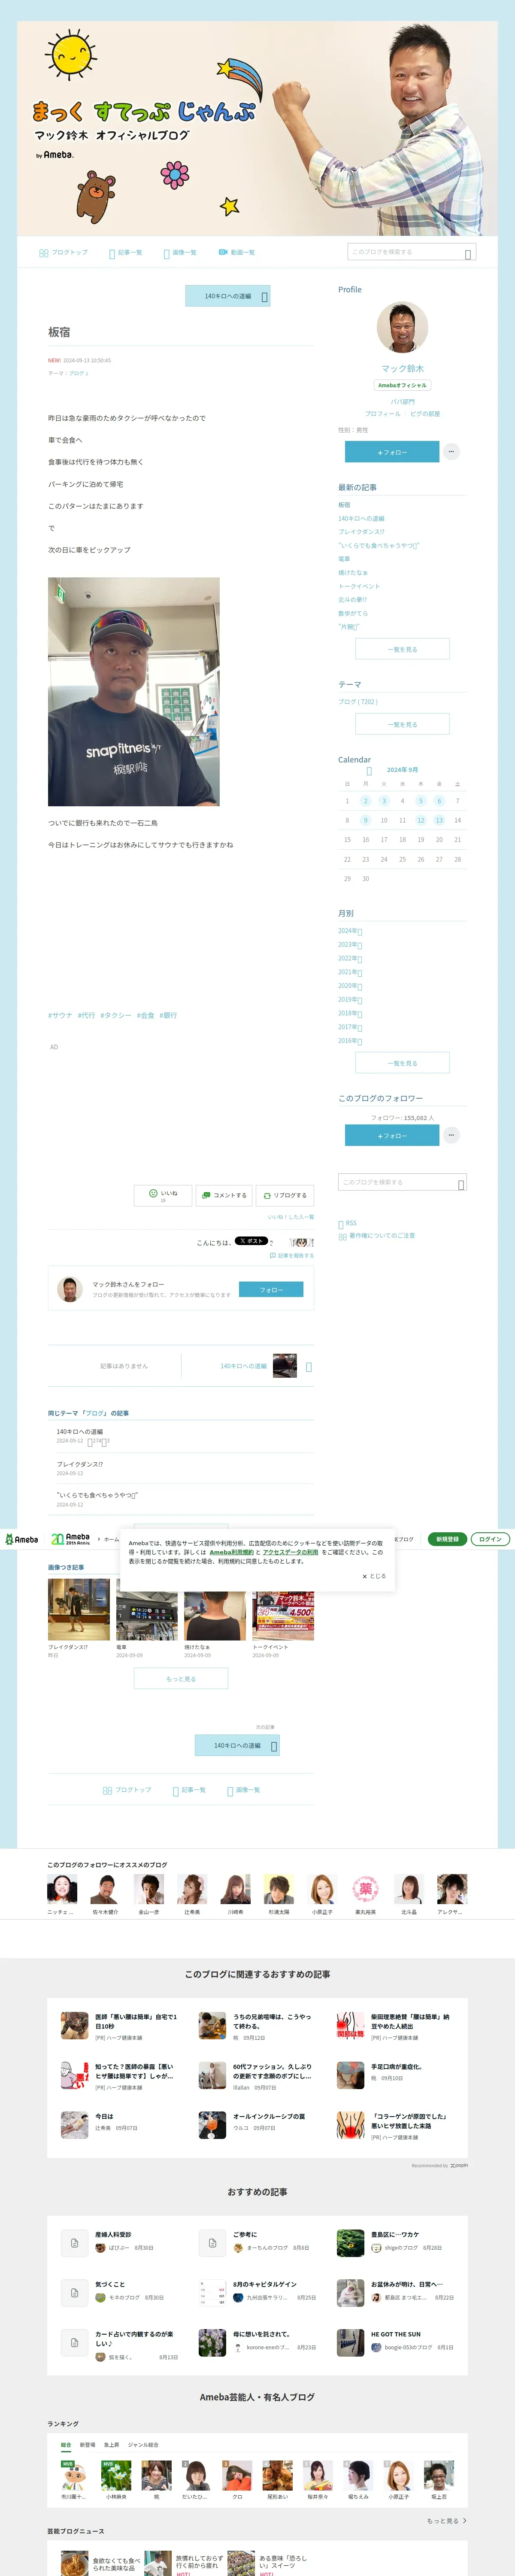Click the 記事を報告する report icon

(273, 1255)
